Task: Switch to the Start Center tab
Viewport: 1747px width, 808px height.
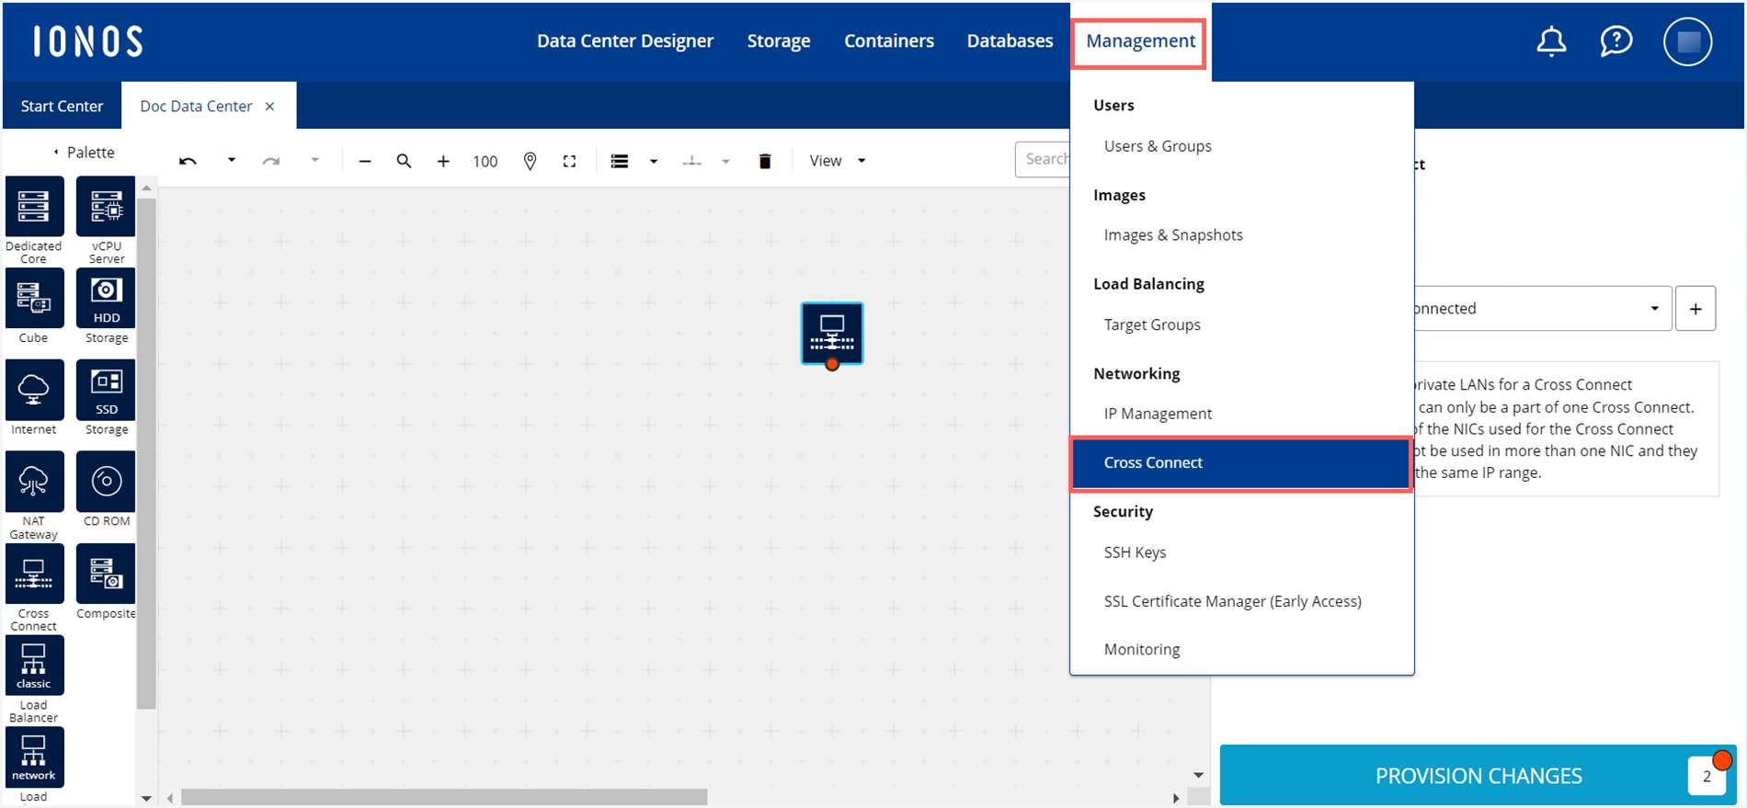Action: pyautogui.click(x=62, y=106)
